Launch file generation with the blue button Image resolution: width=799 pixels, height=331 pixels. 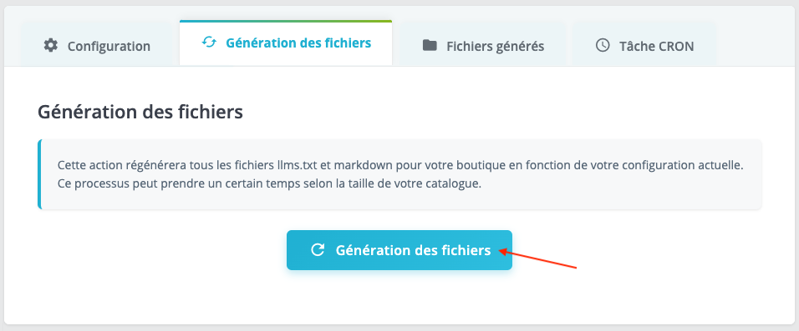(x=399, y=249)
